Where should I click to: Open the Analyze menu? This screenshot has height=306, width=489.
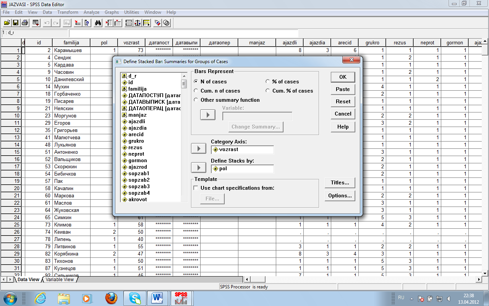[x=91, y=12]
